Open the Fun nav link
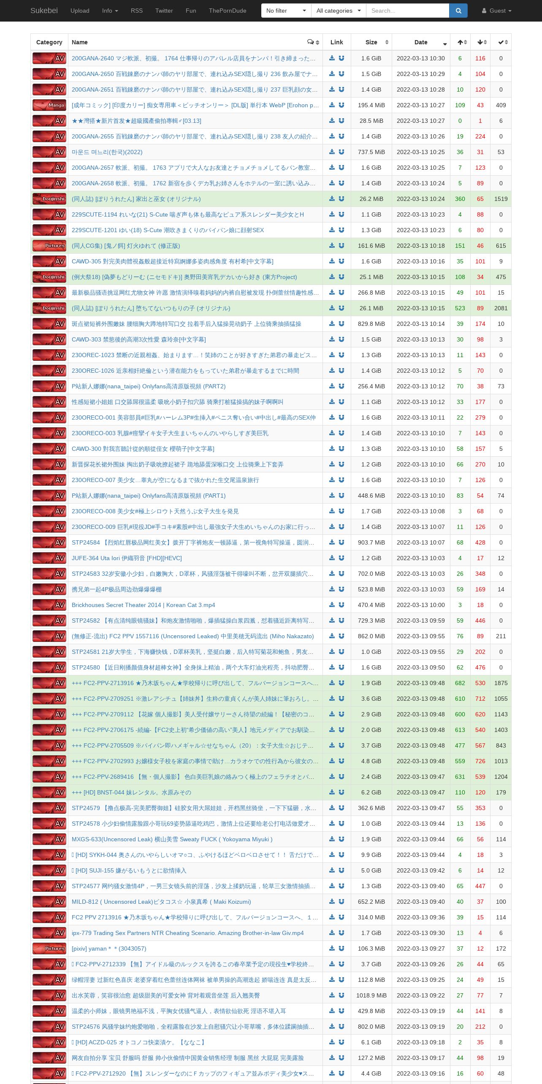 click(x=191, y=11)
